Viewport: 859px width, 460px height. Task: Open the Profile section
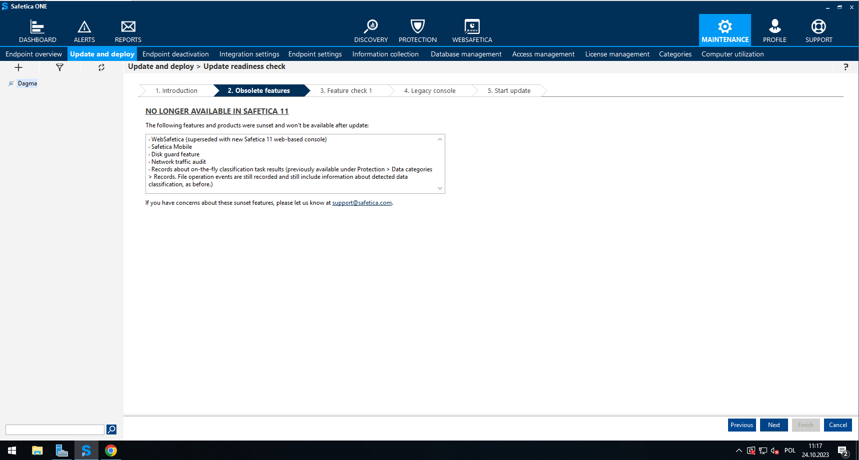coord(775,31)
